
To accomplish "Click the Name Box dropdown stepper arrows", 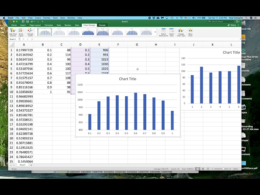I will [19, 39].
